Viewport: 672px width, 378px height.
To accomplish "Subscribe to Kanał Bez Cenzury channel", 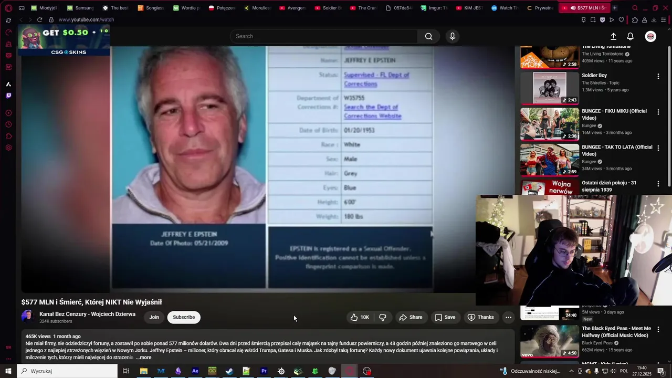I will pos(184,317).
